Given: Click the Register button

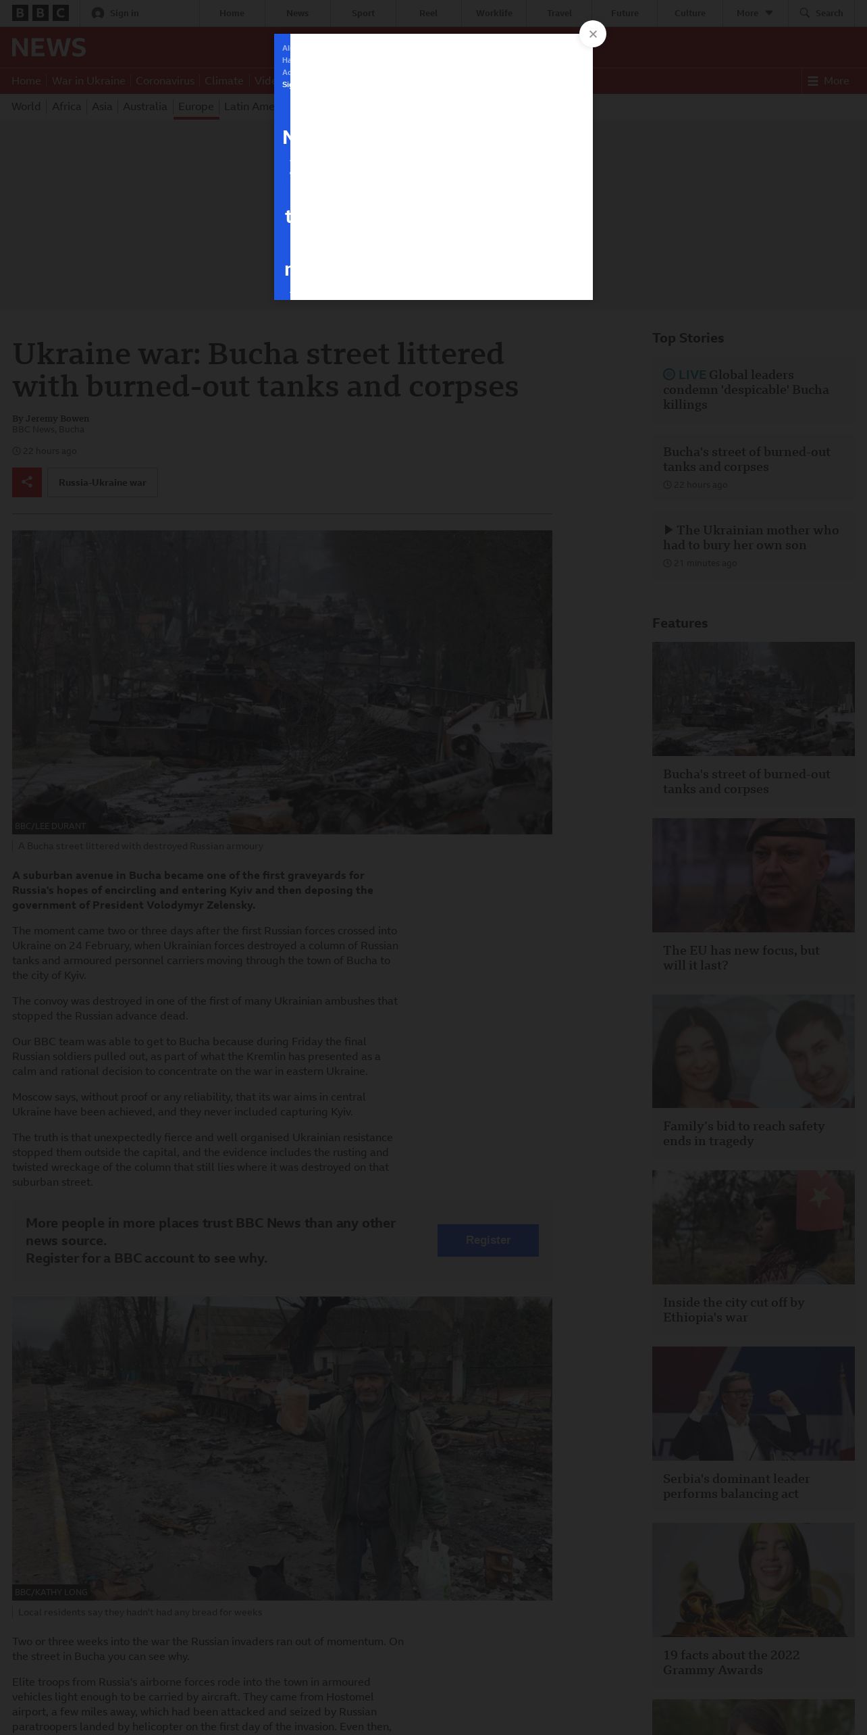Looking at the screenshot, I should point(488,1240).
